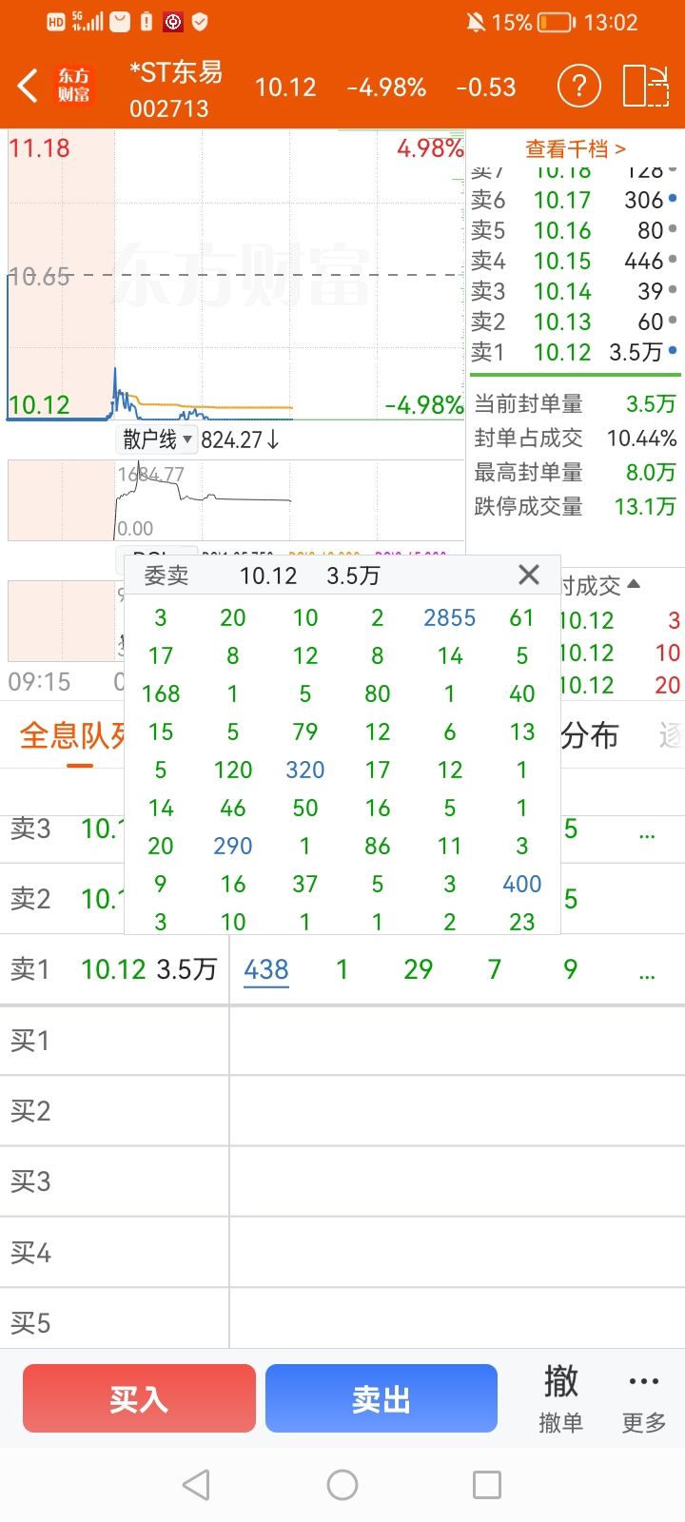This screenshot has width=685, height=1522.
Task: Tap the 委卖 popup header label
Action: pos(166,576)
